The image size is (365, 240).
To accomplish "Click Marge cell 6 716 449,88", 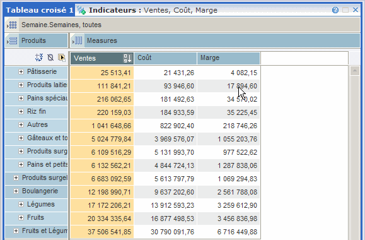I will (229, 232).
